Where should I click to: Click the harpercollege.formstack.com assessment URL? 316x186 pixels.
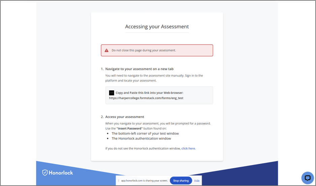(x=146, y=98)
